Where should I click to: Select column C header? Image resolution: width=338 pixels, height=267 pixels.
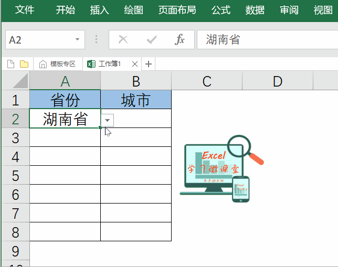point(207,81)
